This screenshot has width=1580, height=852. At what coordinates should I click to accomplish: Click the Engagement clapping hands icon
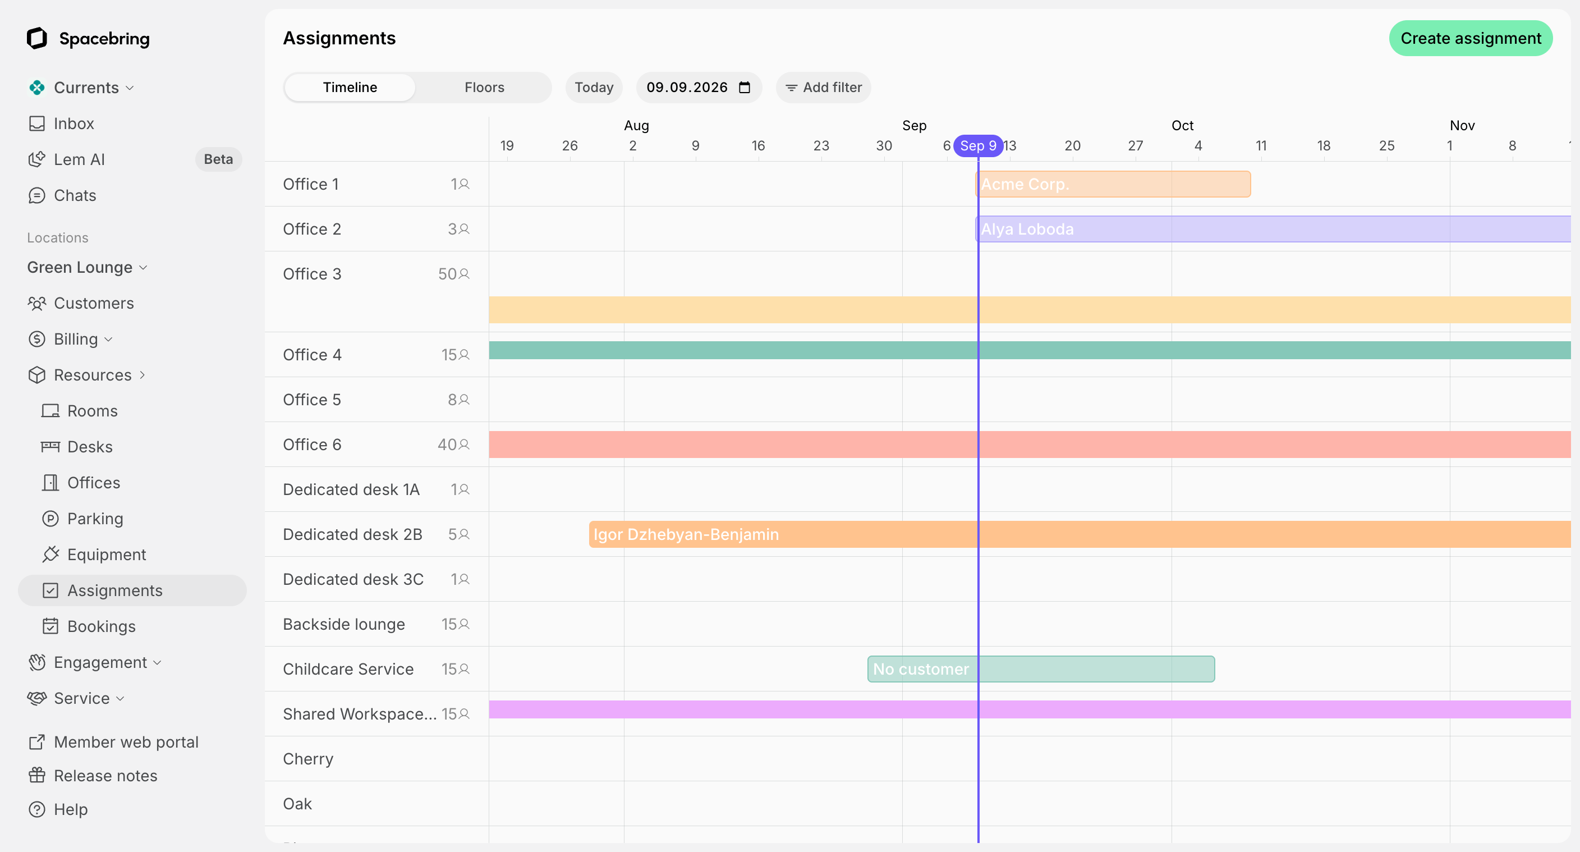pos(37,662)
